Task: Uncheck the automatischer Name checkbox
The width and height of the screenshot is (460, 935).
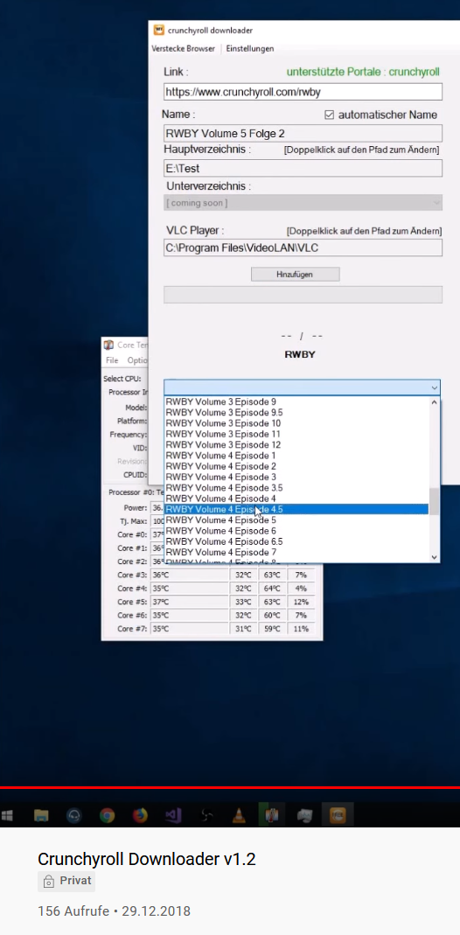Action: pos(329,115)
